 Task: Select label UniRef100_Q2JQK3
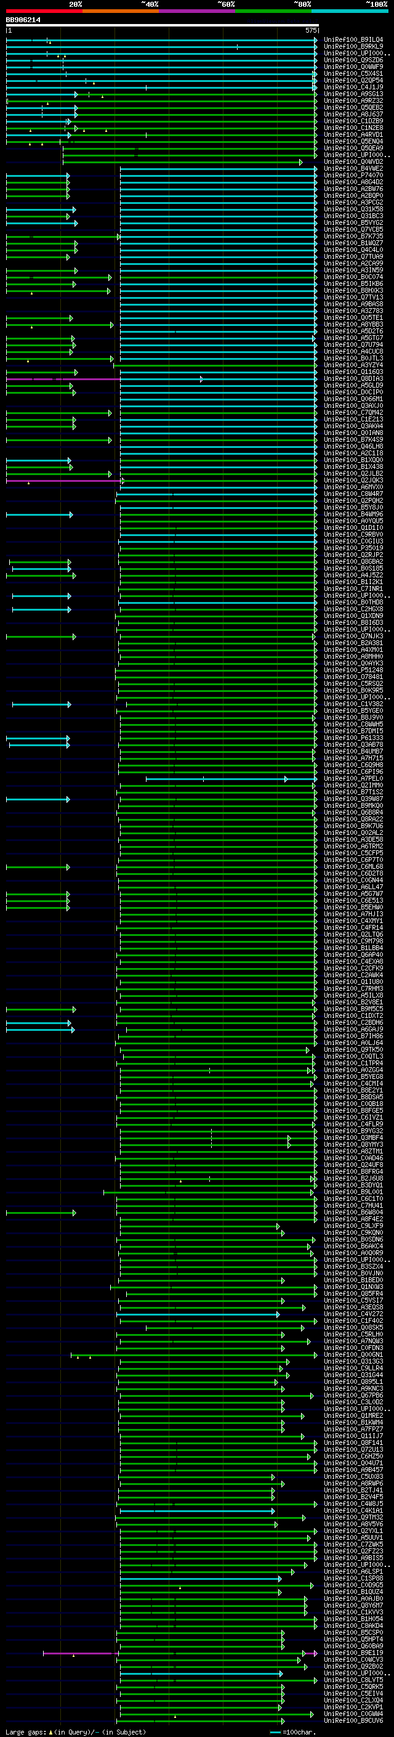(x=353, y=481)
